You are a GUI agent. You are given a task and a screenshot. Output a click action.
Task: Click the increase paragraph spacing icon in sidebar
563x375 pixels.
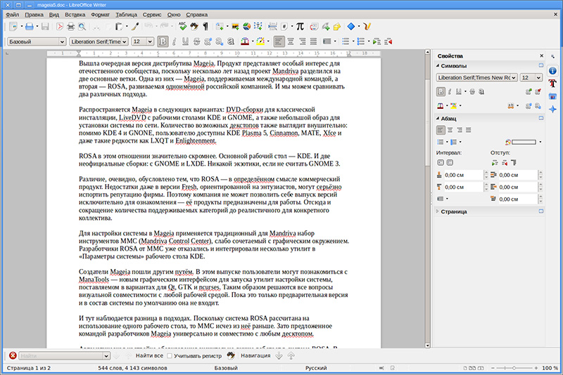pyautogui.click(x=441, y=163)
